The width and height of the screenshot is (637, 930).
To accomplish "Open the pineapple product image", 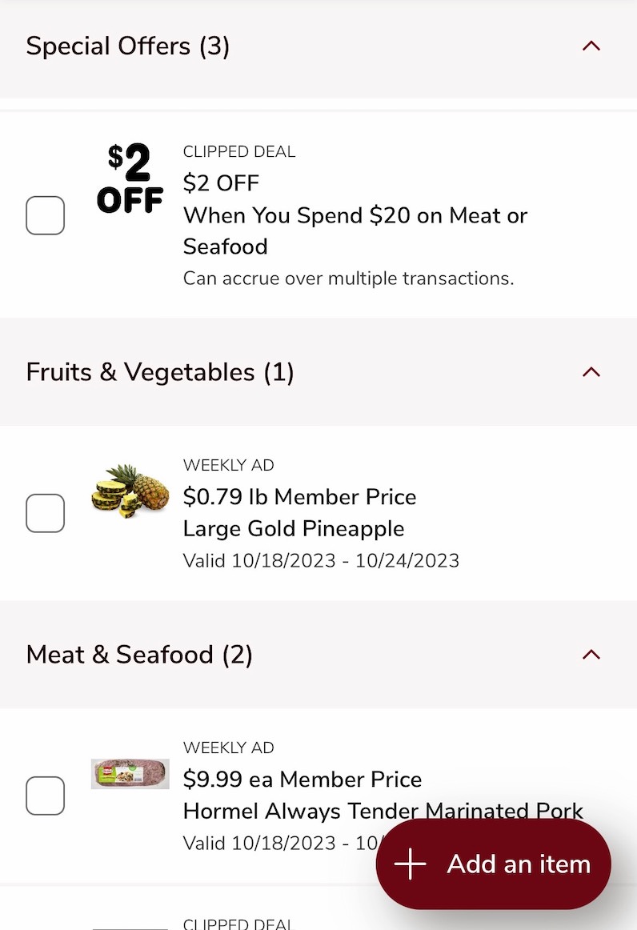I will tap(130, 491).
